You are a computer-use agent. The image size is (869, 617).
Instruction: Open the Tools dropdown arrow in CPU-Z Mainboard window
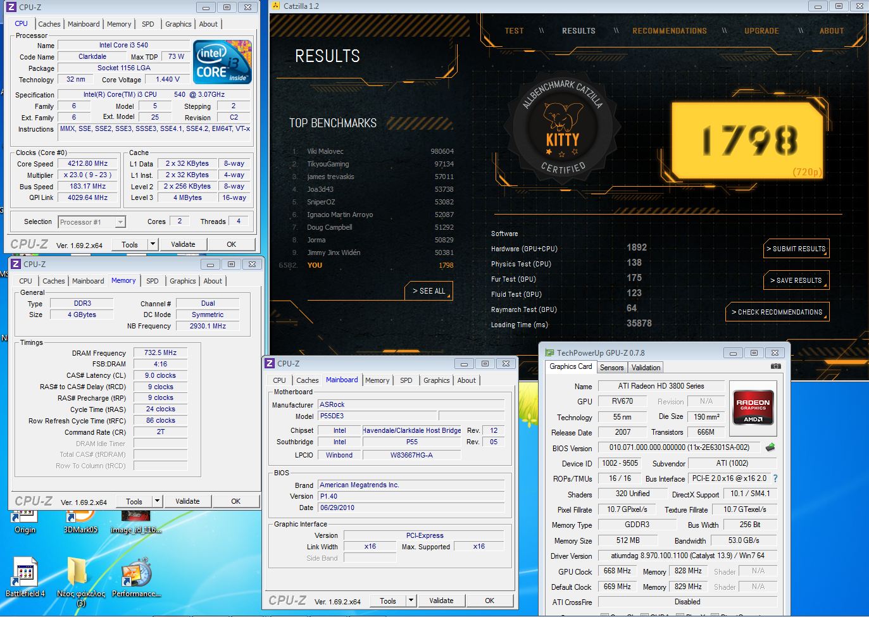(411, 601)
